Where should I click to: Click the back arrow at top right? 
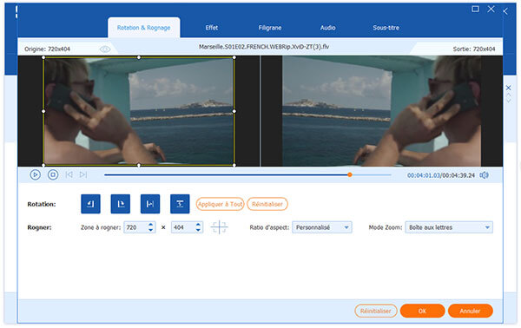[505, 11]
